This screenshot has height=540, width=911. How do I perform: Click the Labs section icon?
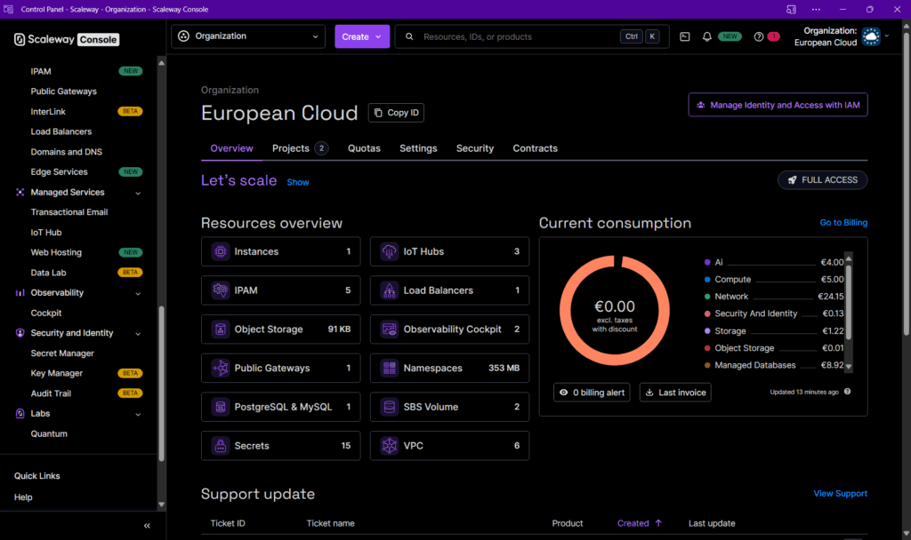point(20,414)
